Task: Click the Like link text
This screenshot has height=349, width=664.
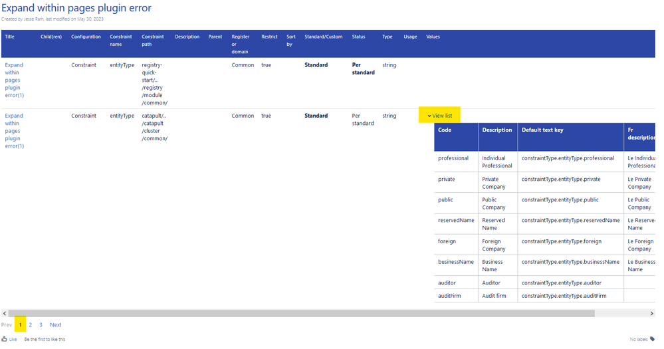Action: coord(13,339)
